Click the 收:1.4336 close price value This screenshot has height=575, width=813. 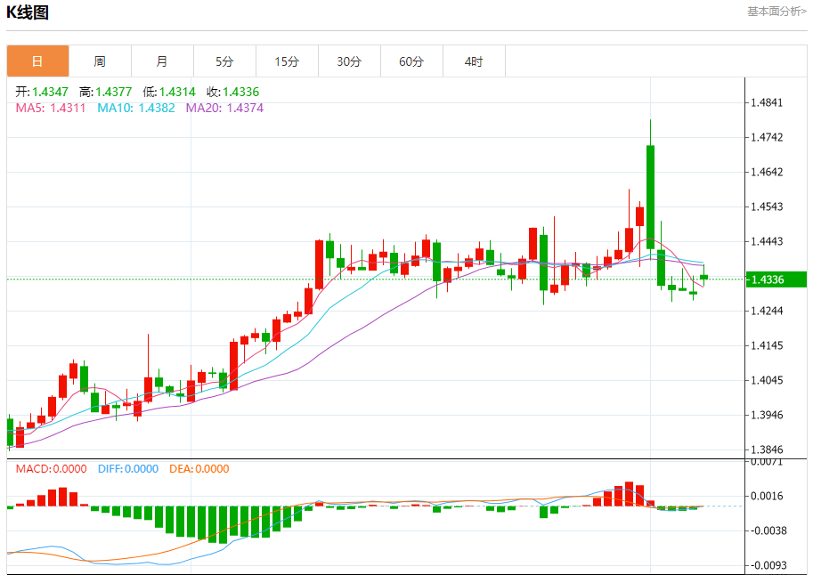coord(232,92)
